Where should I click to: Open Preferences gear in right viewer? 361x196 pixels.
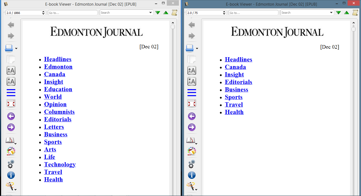192,164
